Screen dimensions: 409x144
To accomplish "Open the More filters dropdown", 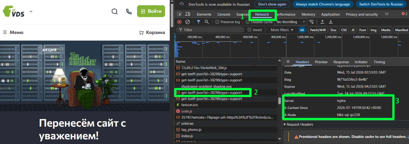I will tap(282, 30).
